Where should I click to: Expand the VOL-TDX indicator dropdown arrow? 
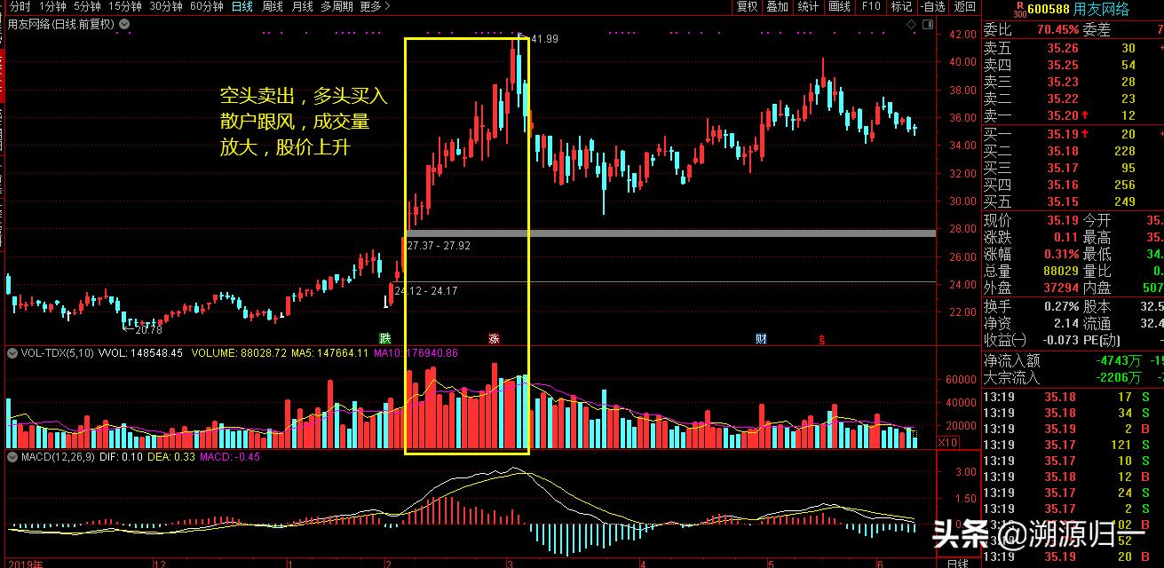point(11,352)
